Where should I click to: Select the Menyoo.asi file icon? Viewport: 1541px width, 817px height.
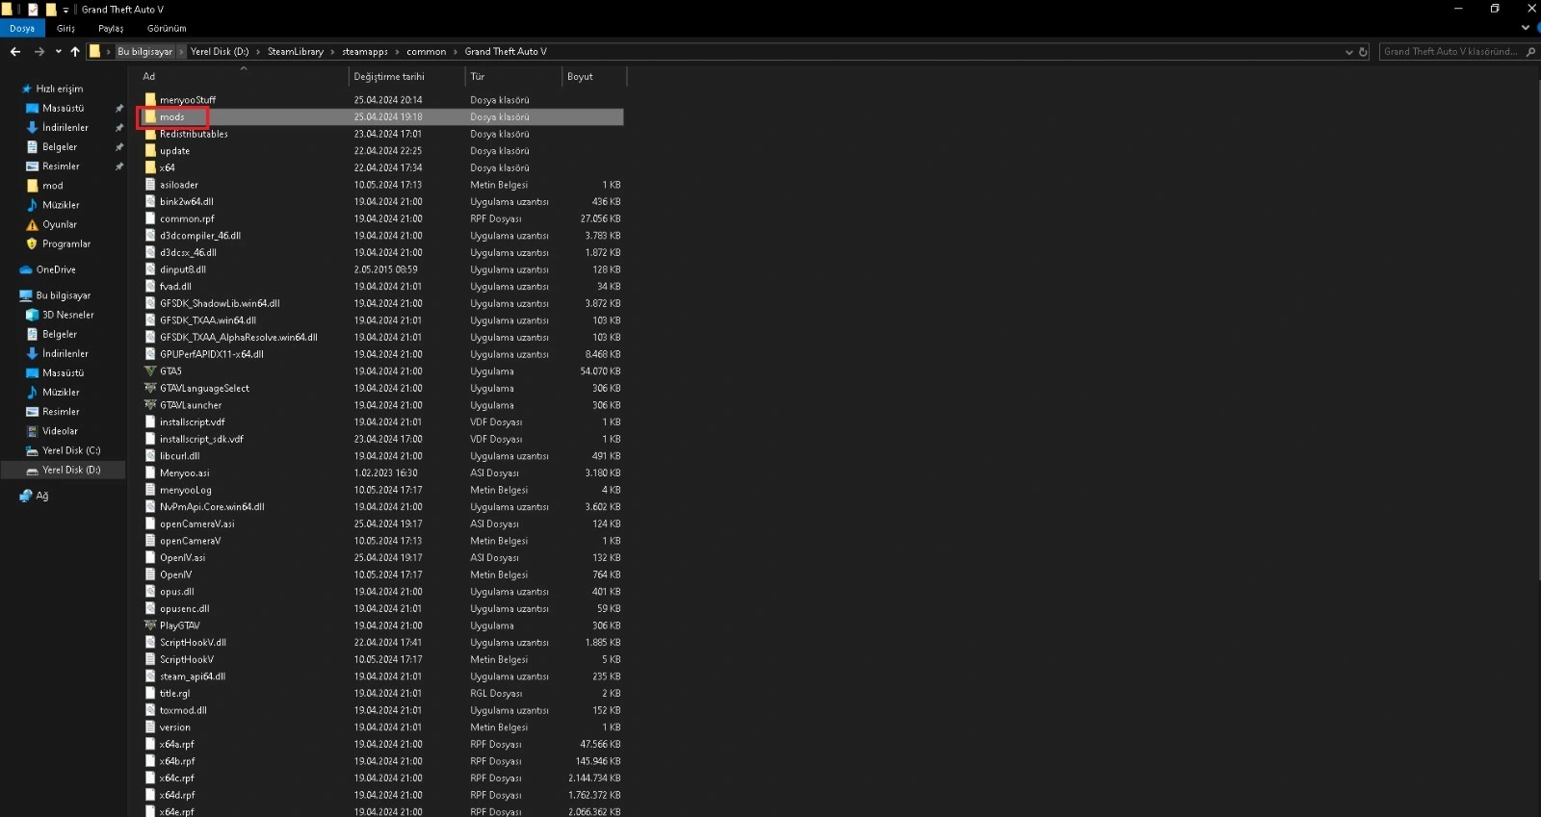click(150, 473)
